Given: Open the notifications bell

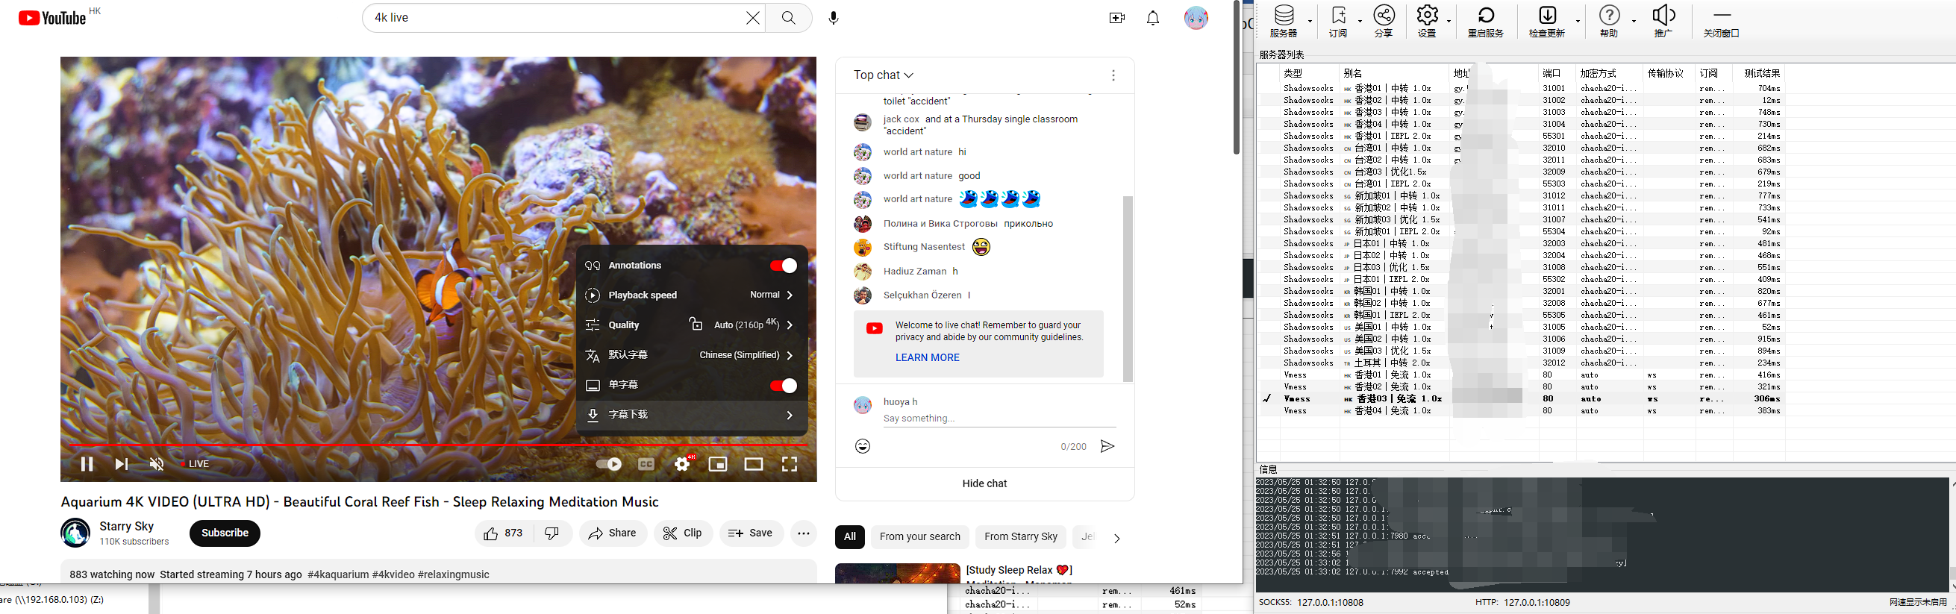Looking at the screenshot, I should pyautogui.click(x=1153, y=17).
